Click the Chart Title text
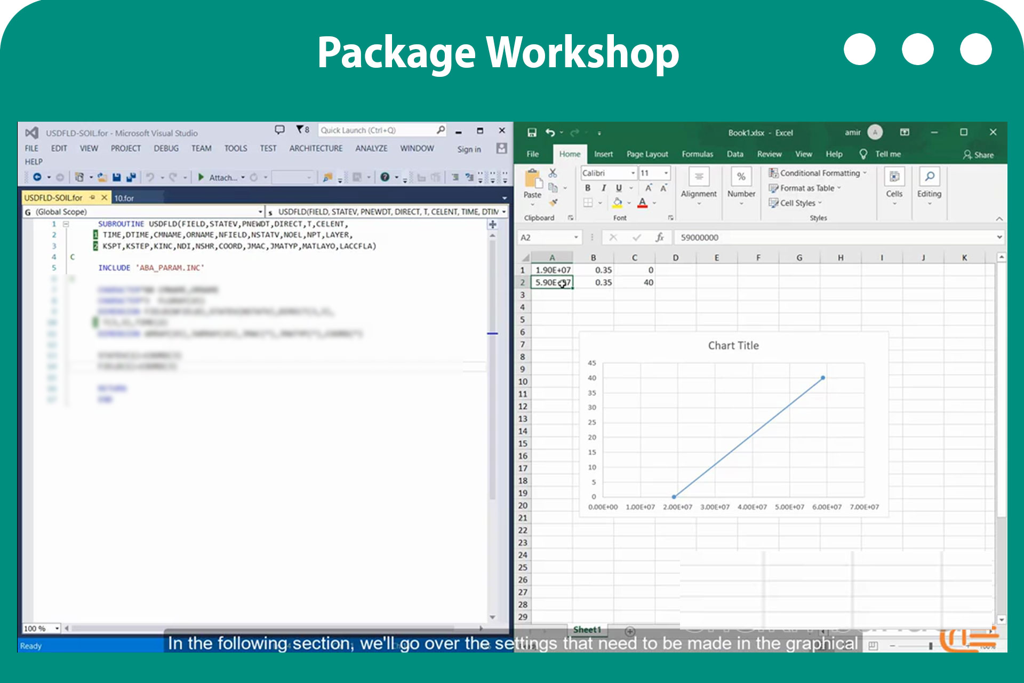The height and width of the screenshot is (683, 1024). pos(733,345)
